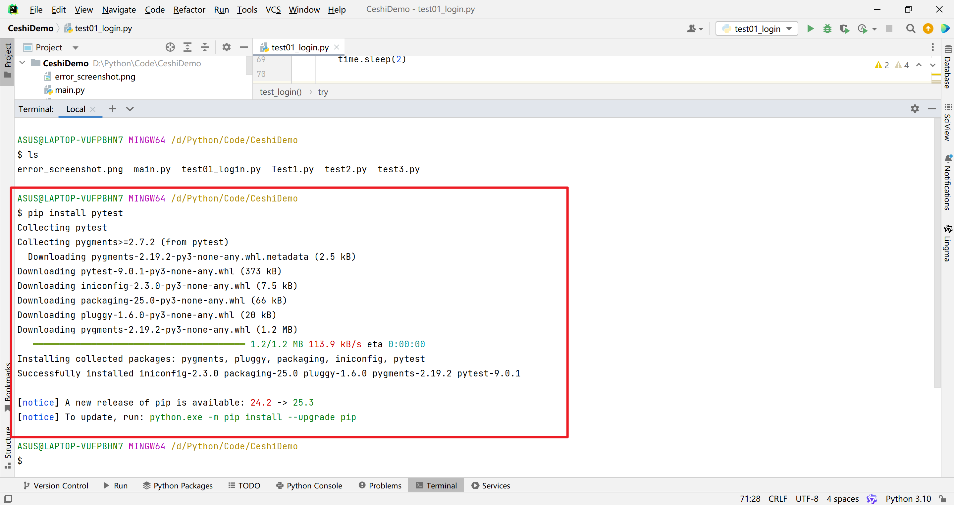Open the colorful plugin logo icon
Viewport: 954px width, 505px height.
[945, 28]
